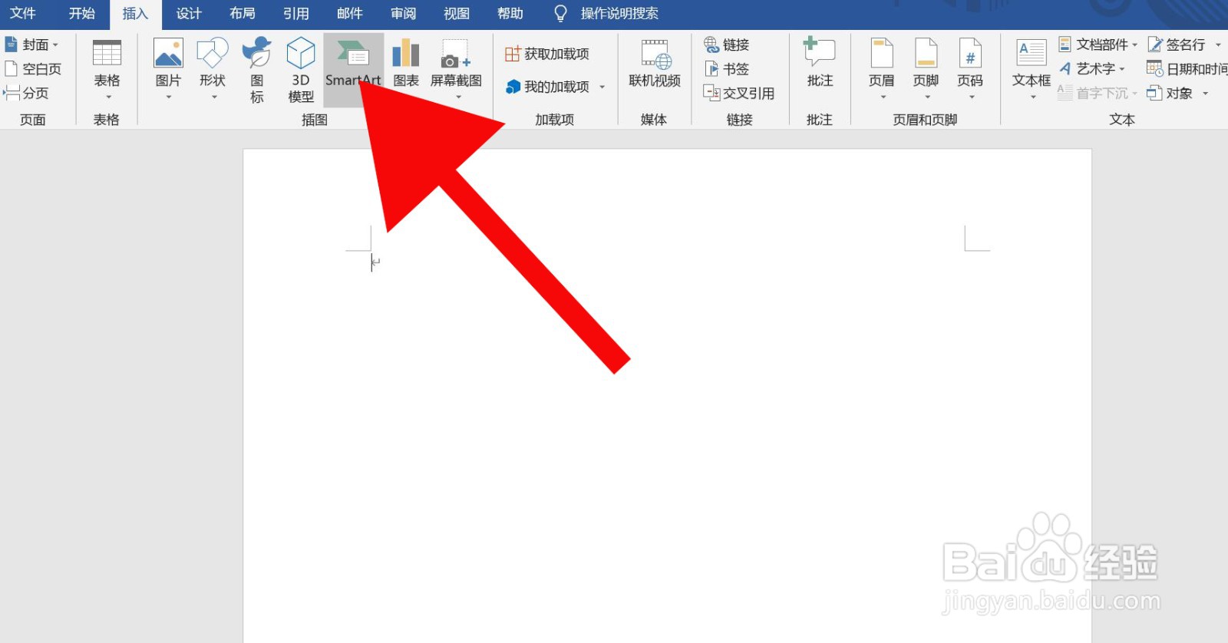1228x643 pixels.
Task: Switch to the 开始 Home tab
Action: click(82, 14)
